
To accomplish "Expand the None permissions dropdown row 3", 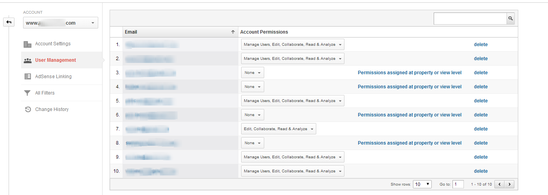I will (252, 73).
